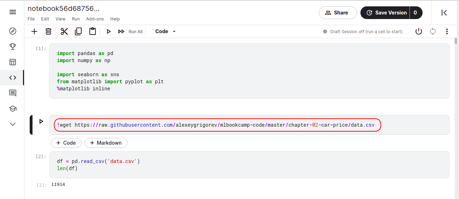Screen dimensions: 459x199
Task: Open the Explore compass icon in sidebar
Action: (13, 31)
